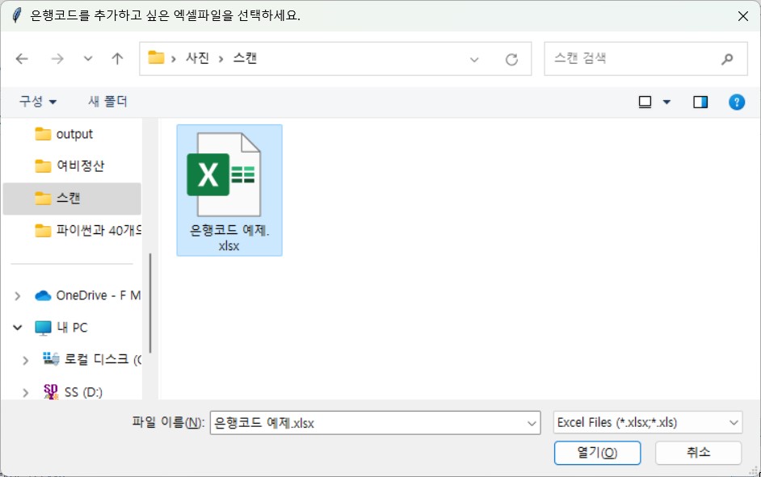Click the Back navigation arrow

pyautogui.click(x=22, y=58)
